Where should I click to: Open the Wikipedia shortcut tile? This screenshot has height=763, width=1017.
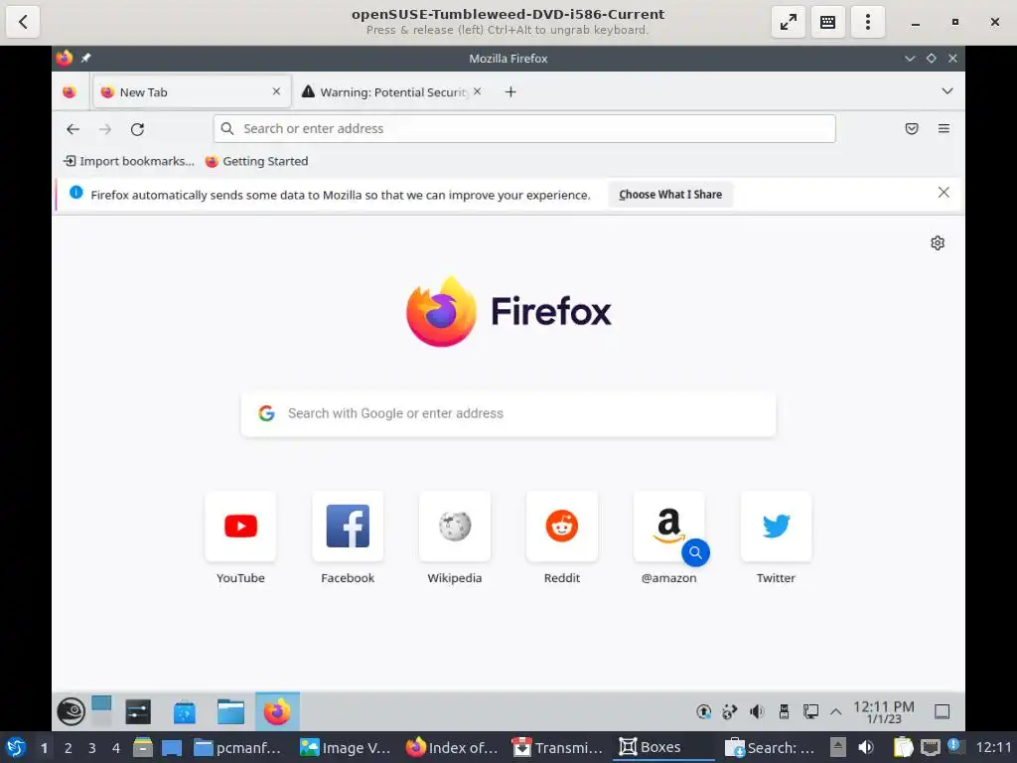(x=455, y=537)
